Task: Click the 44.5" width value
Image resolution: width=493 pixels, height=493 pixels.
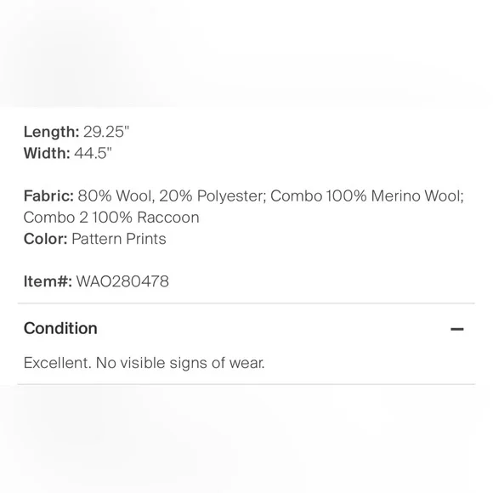Action: tap(93, 153)
